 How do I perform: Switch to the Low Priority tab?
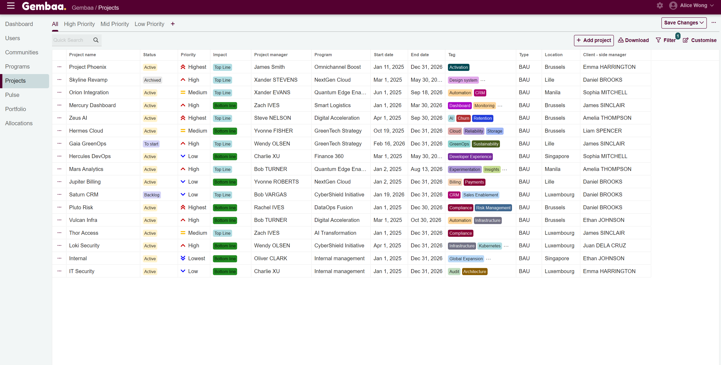(149, 24)
